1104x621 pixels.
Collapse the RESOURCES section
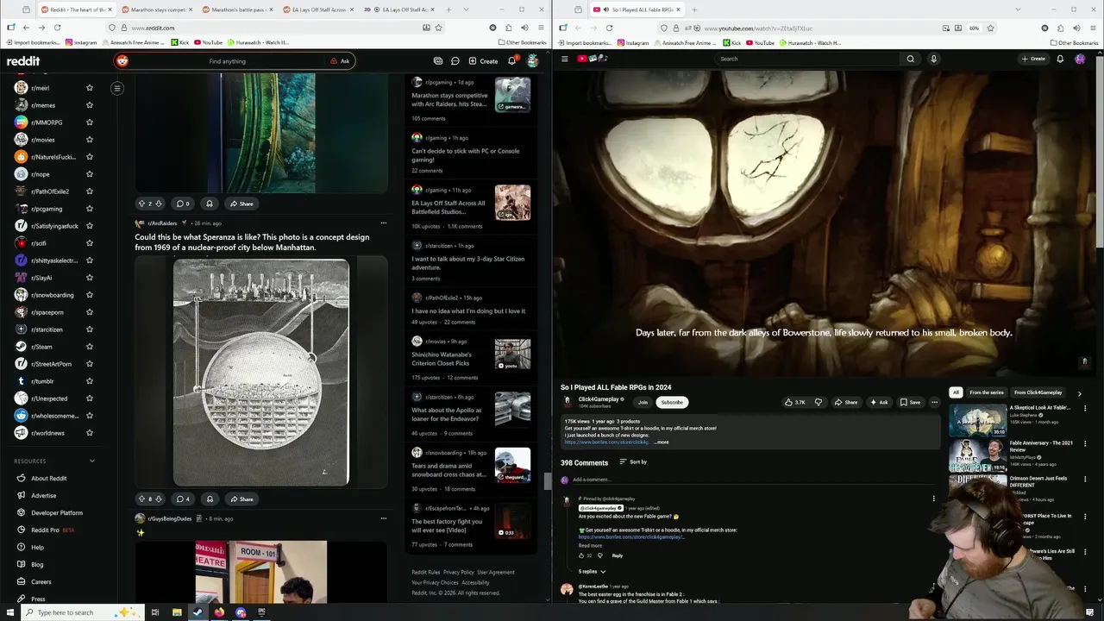(x=92, y=461)
